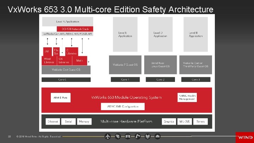The image size is (254, 143).
Task: Click the Core 0 bar
Action: pyautogui.click(x=66, y=79)
